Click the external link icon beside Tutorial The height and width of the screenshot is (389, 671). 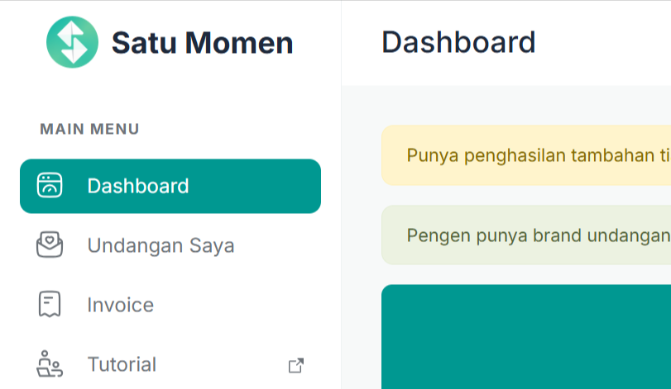click(x=296, y=366)
